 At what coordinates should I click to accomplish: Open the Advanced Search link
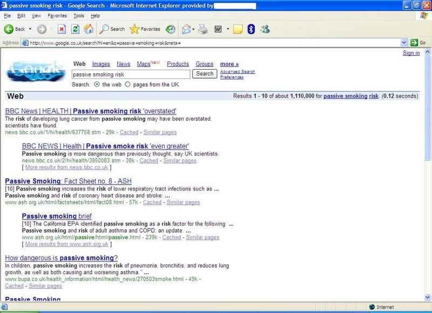(x=238, y=72)
